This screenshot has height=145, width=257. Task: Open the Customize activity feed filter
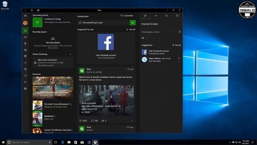click(x=126, y=16)
